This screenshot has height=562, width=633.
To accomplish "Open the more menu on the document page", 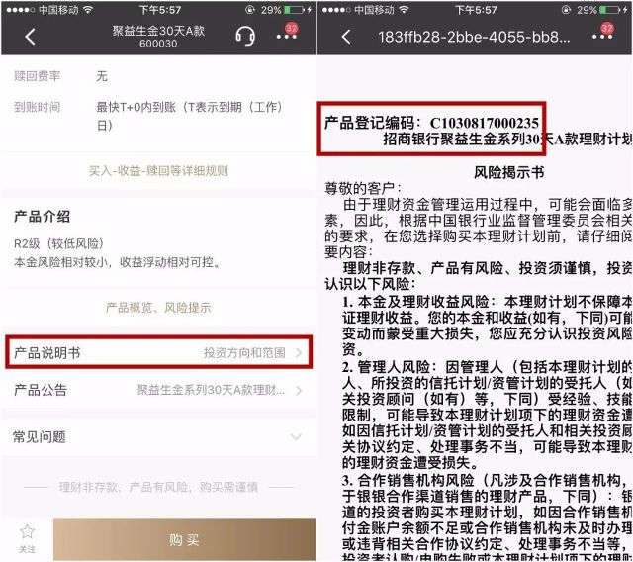I will pos(602,37).
